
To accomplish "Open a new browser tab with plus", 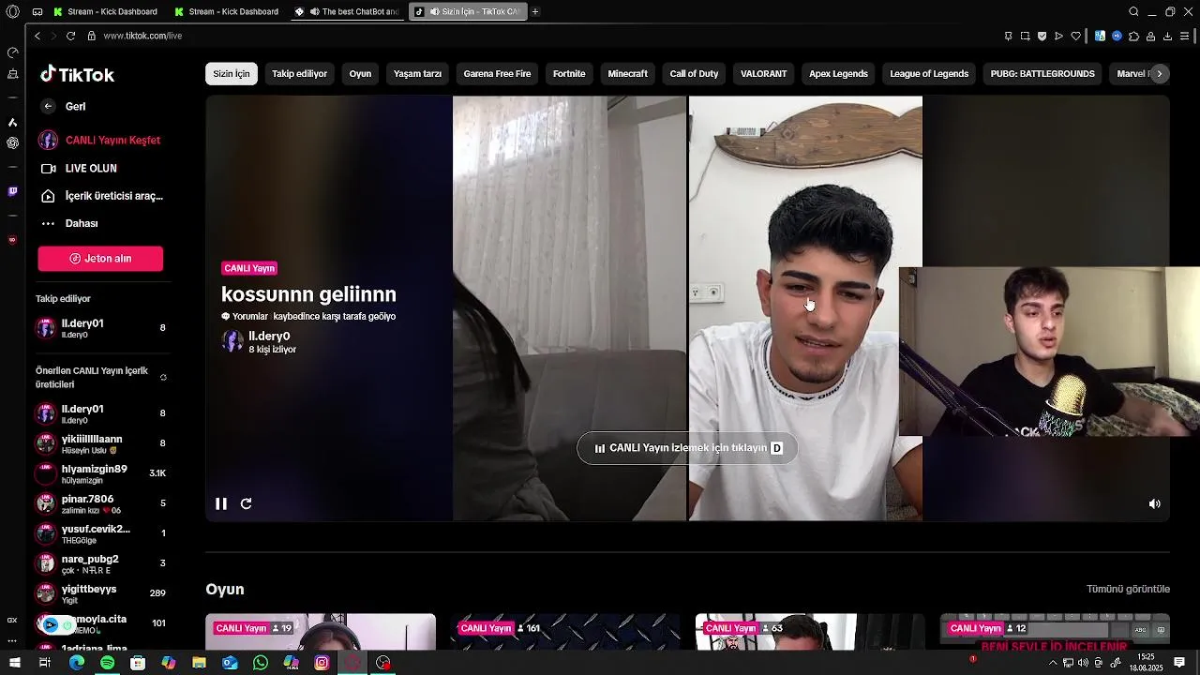I will tap(535, 11).
